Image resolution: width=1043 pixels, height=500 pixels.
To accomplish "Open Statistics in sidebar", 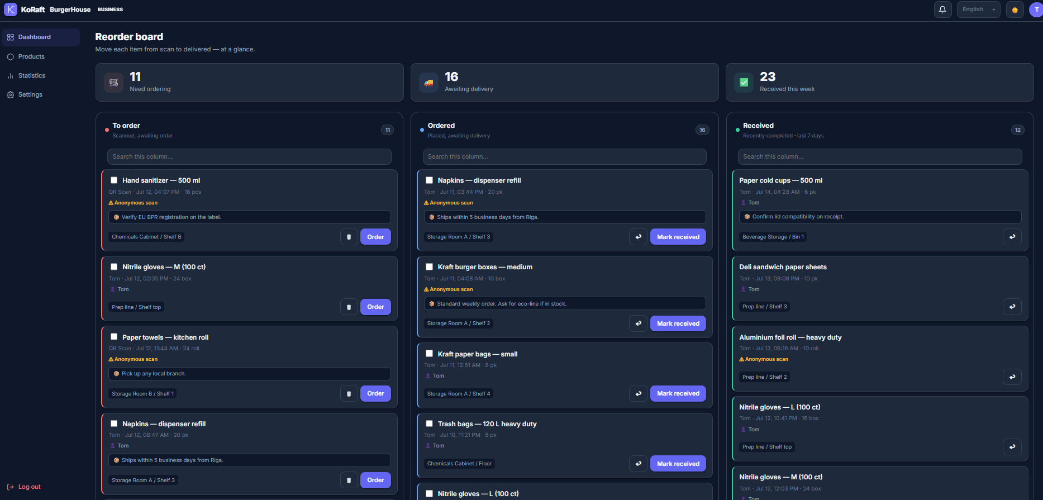I will click(x=41, y=75).
